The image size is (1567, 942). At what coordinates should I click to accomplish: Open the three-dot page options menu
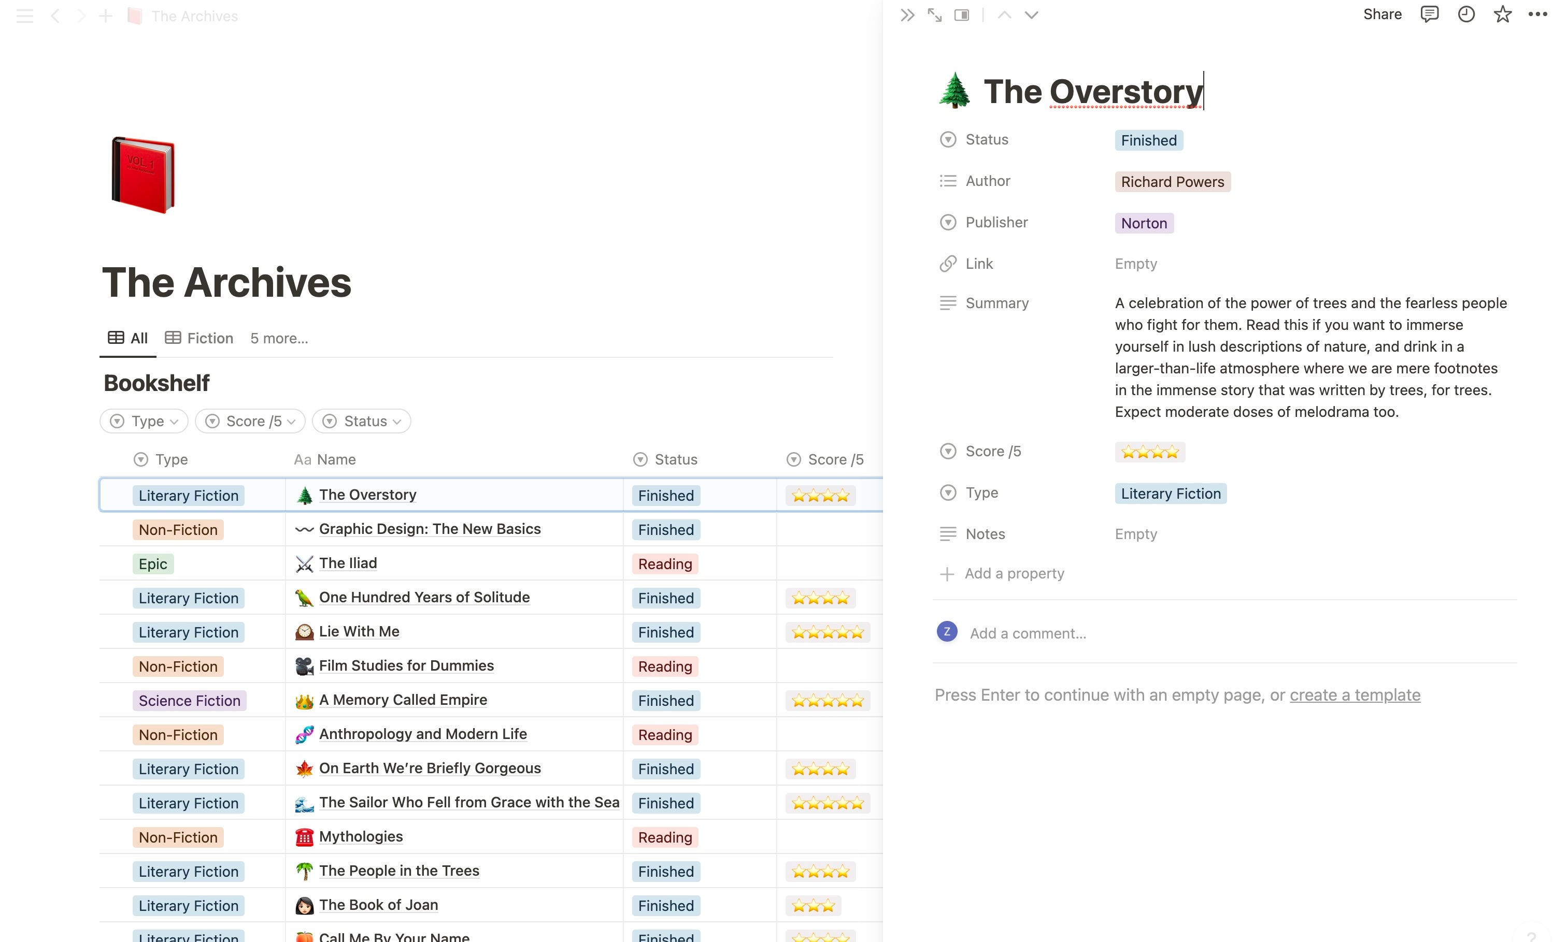(1538, 15)
